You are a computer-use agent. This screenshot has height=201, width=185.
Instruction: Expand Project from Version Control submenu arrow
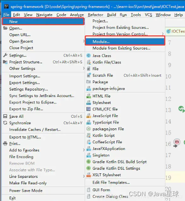[x=163, y=34]
